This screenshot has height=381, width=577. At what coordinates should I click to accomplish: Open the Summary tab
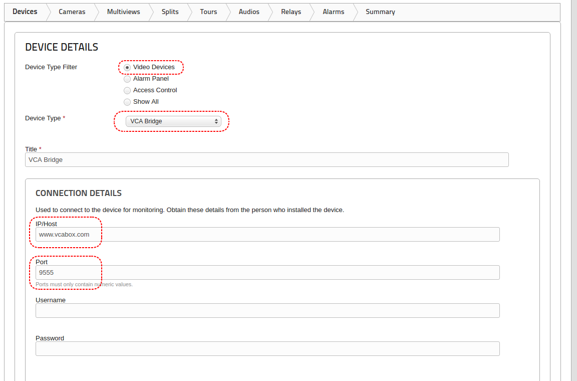click(x=380, y=12)
